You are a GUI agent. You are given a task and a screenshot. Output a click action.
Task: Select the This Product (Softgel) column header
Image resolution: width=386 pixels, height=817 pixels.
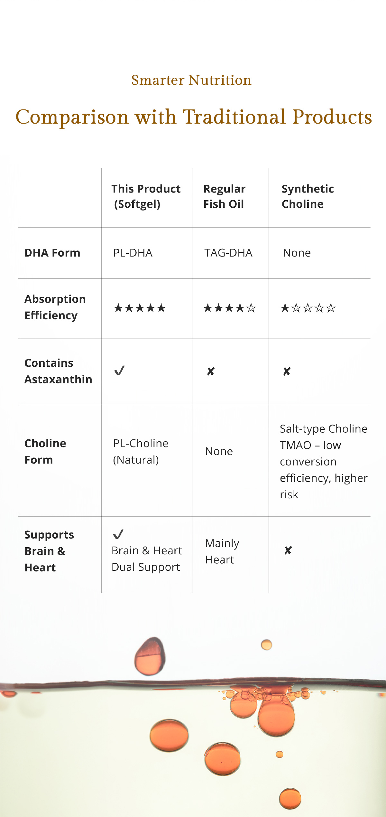point(146,196)
